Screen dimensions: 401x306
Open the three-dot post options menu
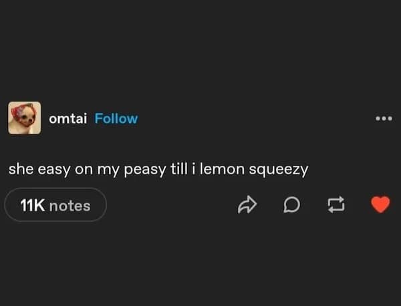383,119
